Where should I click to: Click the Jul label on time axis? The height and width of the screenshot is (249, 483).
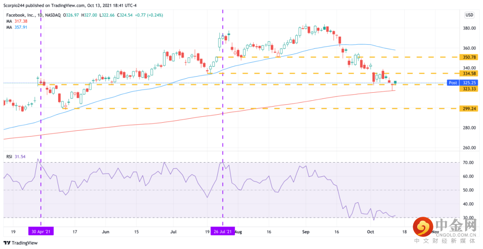click(x=173, y=232)
